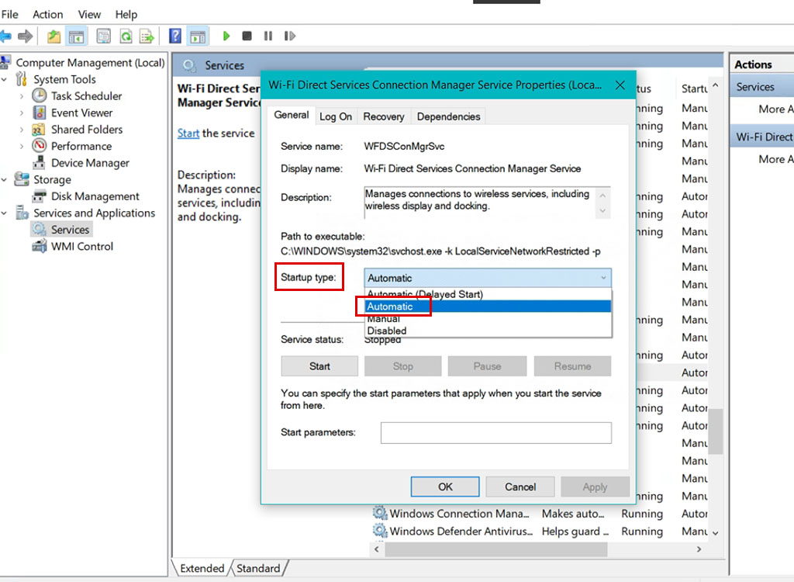The image size is (794, 582).
Task: Select Services node in the tree
Action: pyautogui.click(x=70, y=230)
